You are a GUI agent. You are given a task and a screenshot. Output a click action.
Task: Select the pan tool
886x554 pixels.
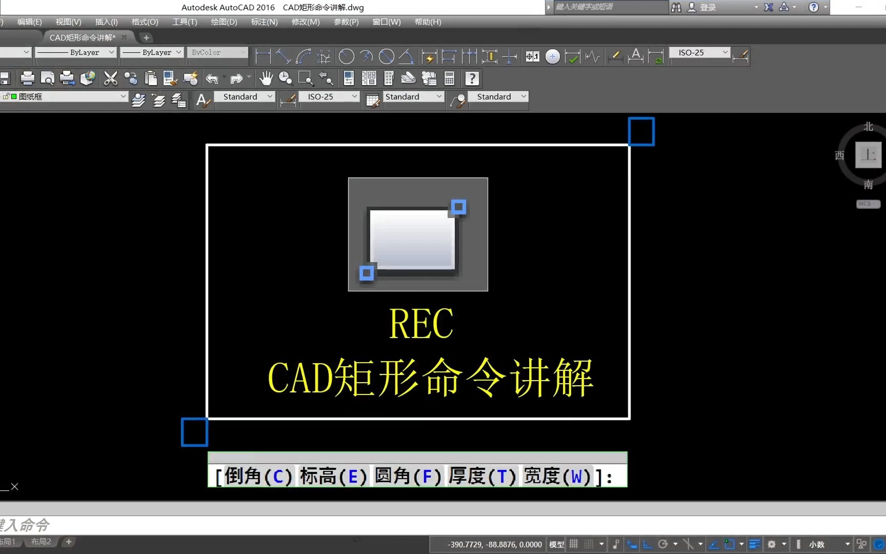click(267, 79)
